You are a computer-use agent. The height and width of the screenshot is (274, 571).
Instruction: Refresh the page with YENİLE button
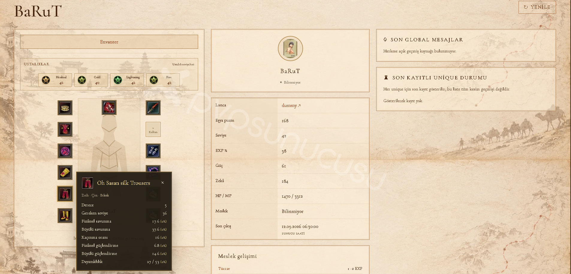(x=537, y=7)
